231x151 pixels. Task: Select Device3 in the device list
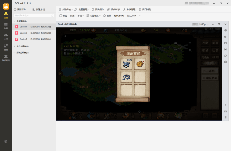click(34, 39)
